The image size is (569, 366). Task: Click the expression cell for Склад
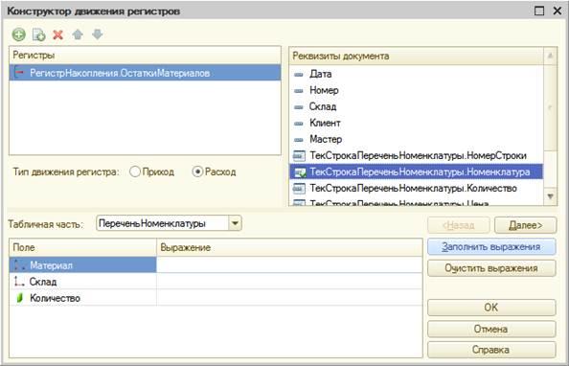pos(289,282)
